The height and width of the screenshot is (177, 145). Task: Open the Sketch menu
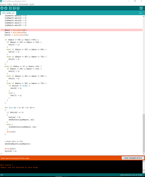click(x=16, y=4)
